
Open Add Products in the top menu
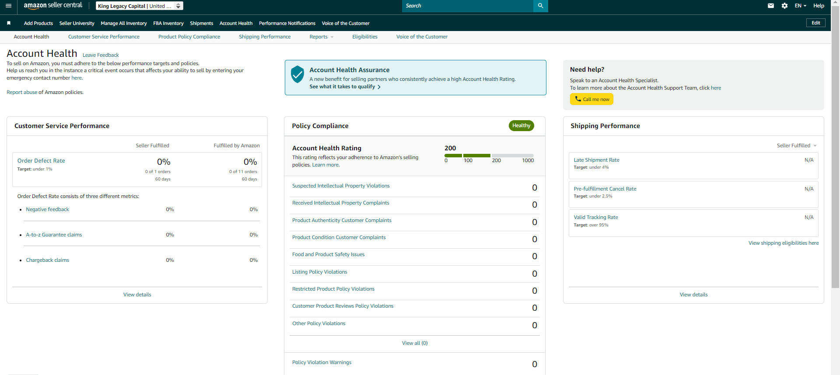tap(38, 23)
